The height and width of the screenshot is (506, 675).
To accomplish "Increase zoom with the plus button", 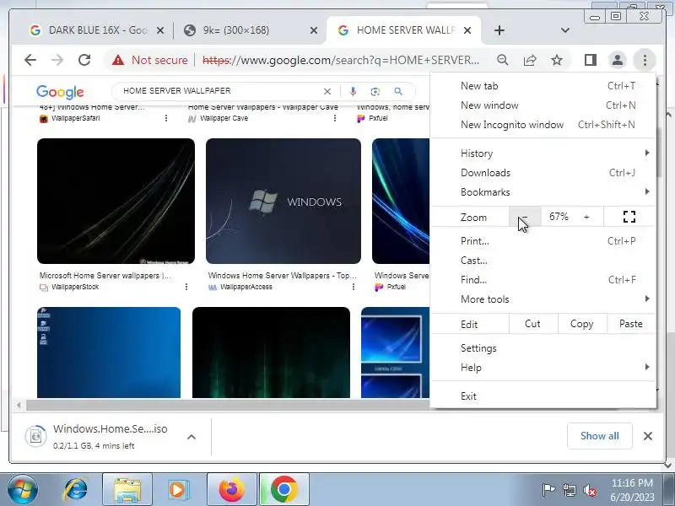I will (x=586, y=217).
